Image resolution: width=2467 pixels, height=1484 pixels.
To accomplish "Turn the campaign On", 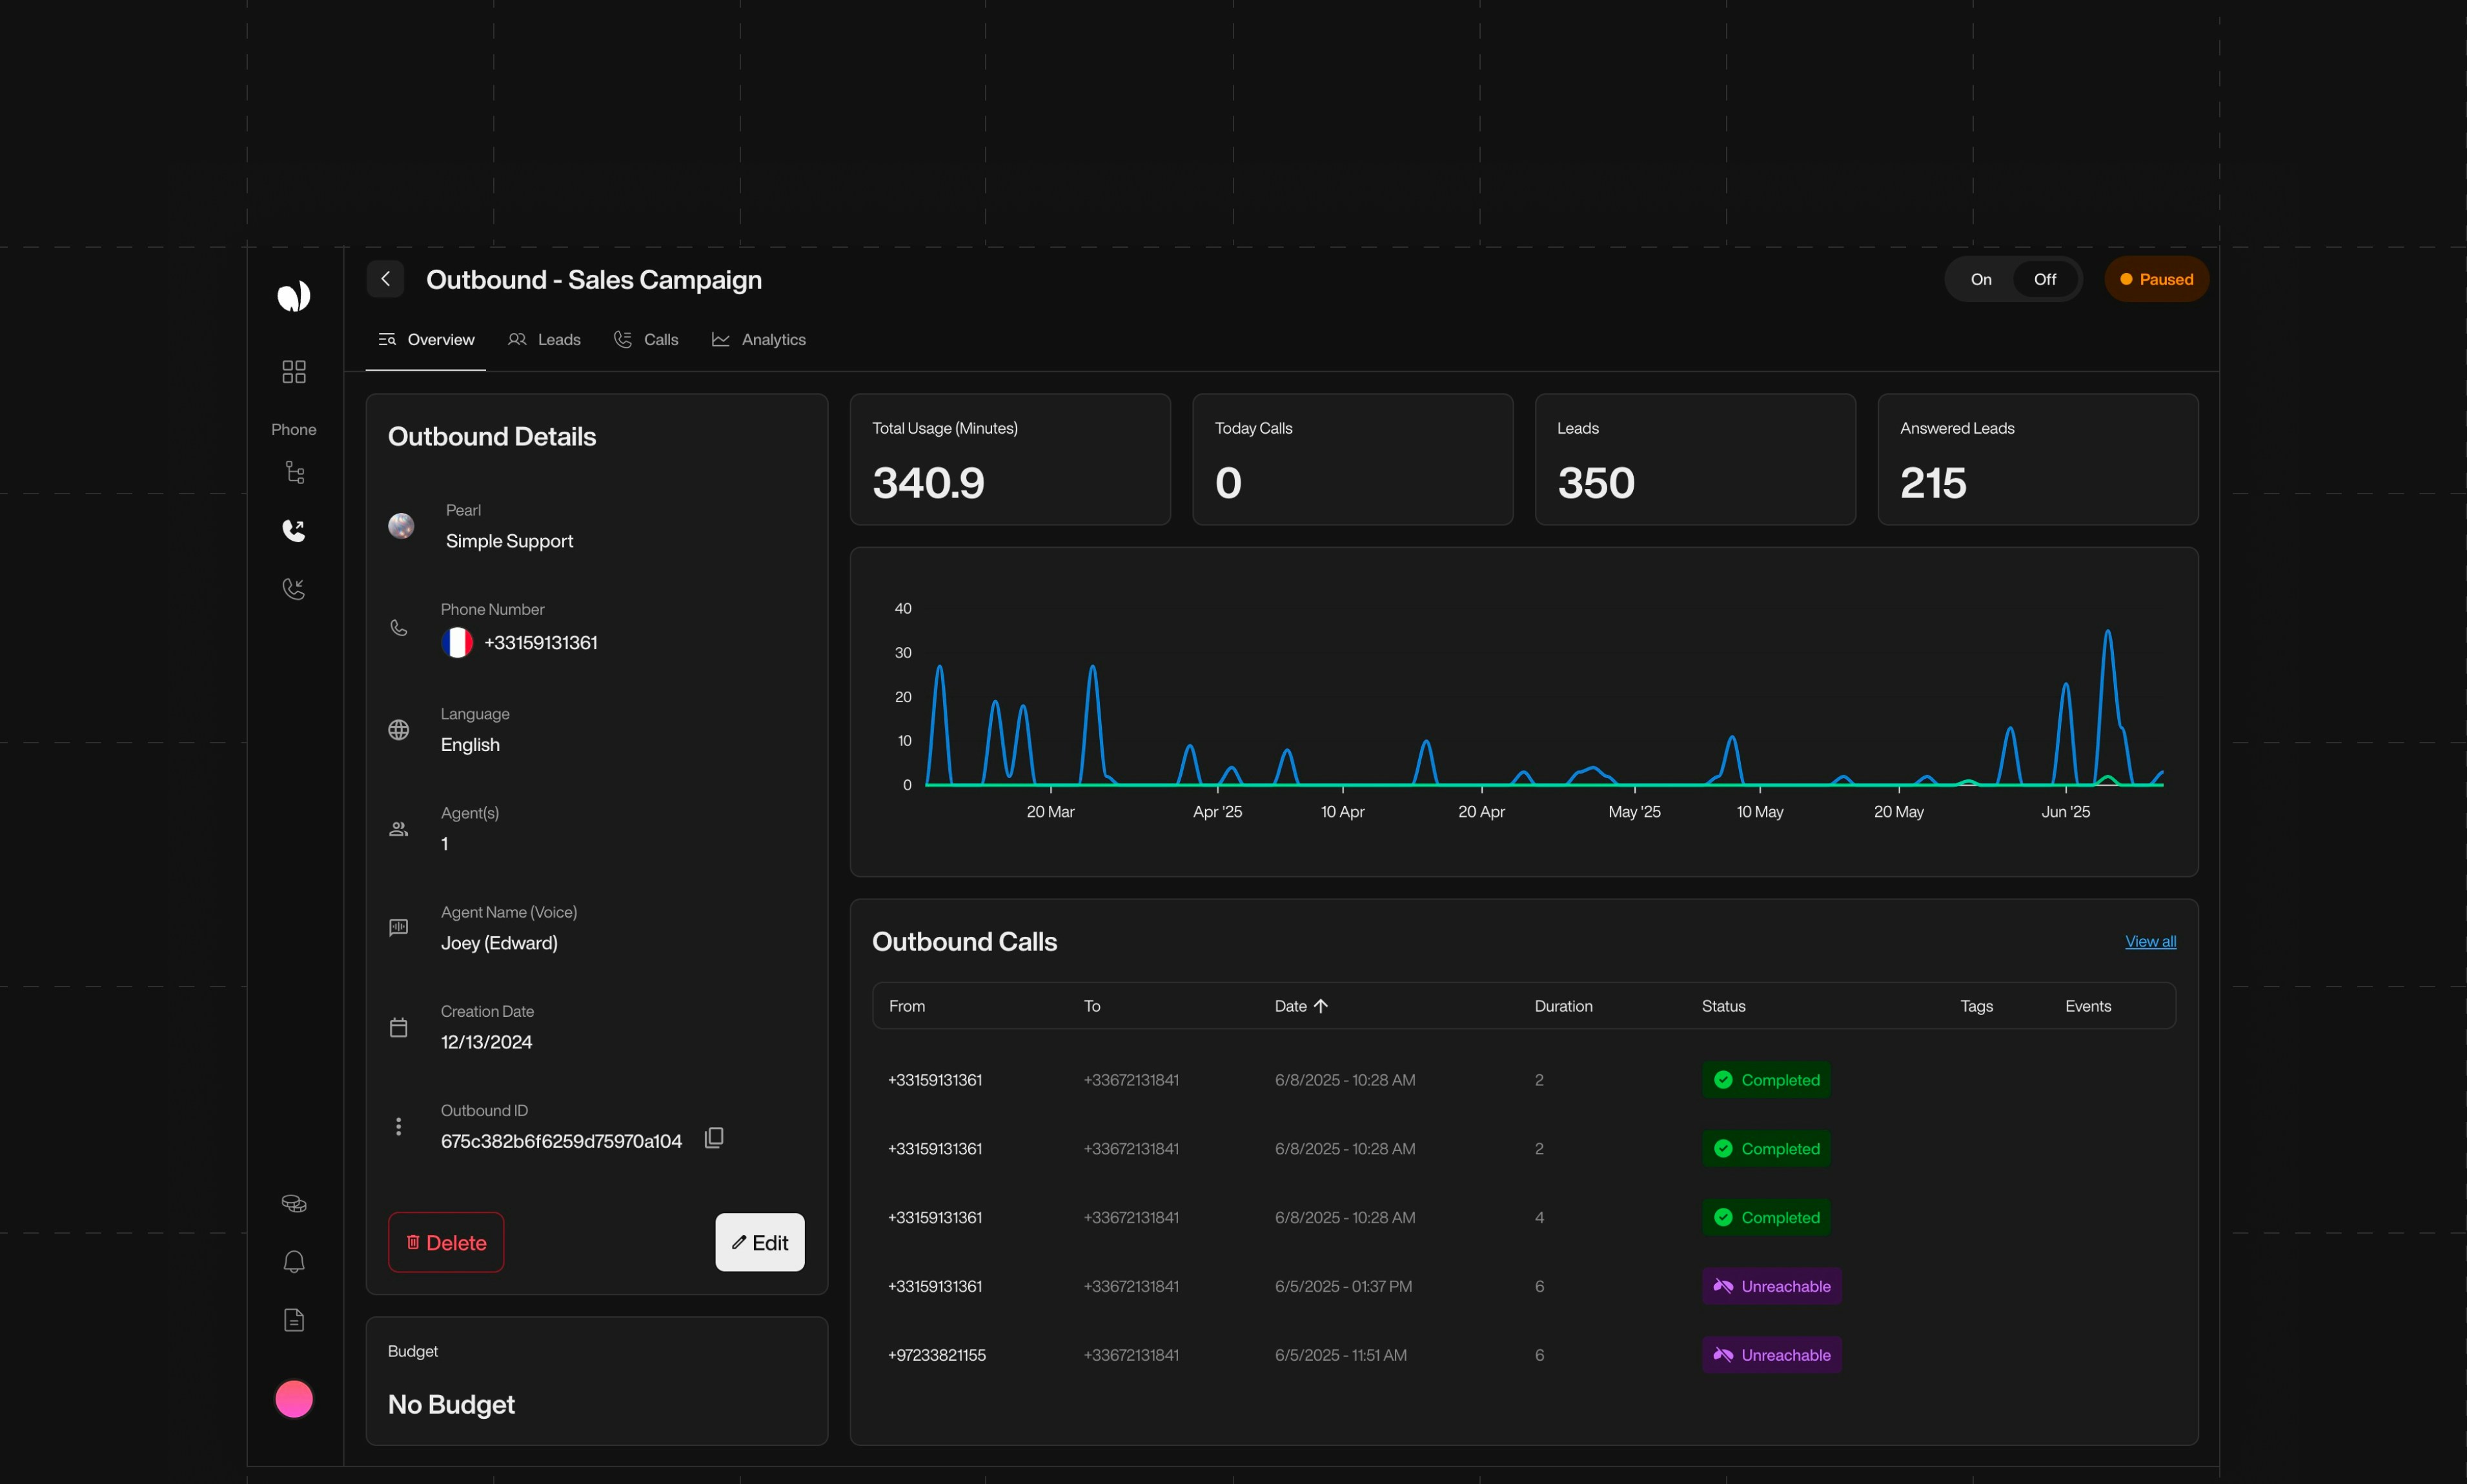I will tap(1980, 279).
